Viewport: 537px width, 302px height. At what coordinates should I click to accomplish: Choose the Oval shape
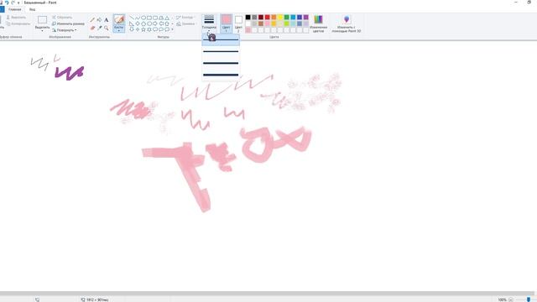tap(143, 18)
